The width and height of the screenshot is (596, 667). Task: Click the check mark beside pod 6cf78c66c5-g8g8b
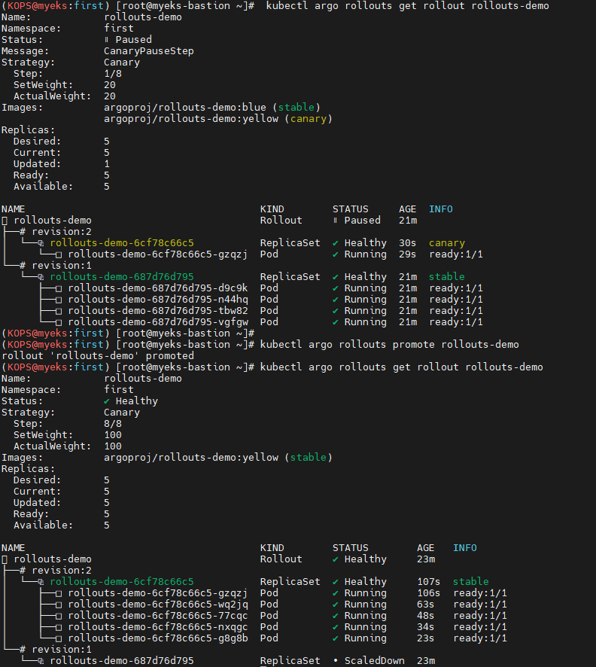(336, 638)
